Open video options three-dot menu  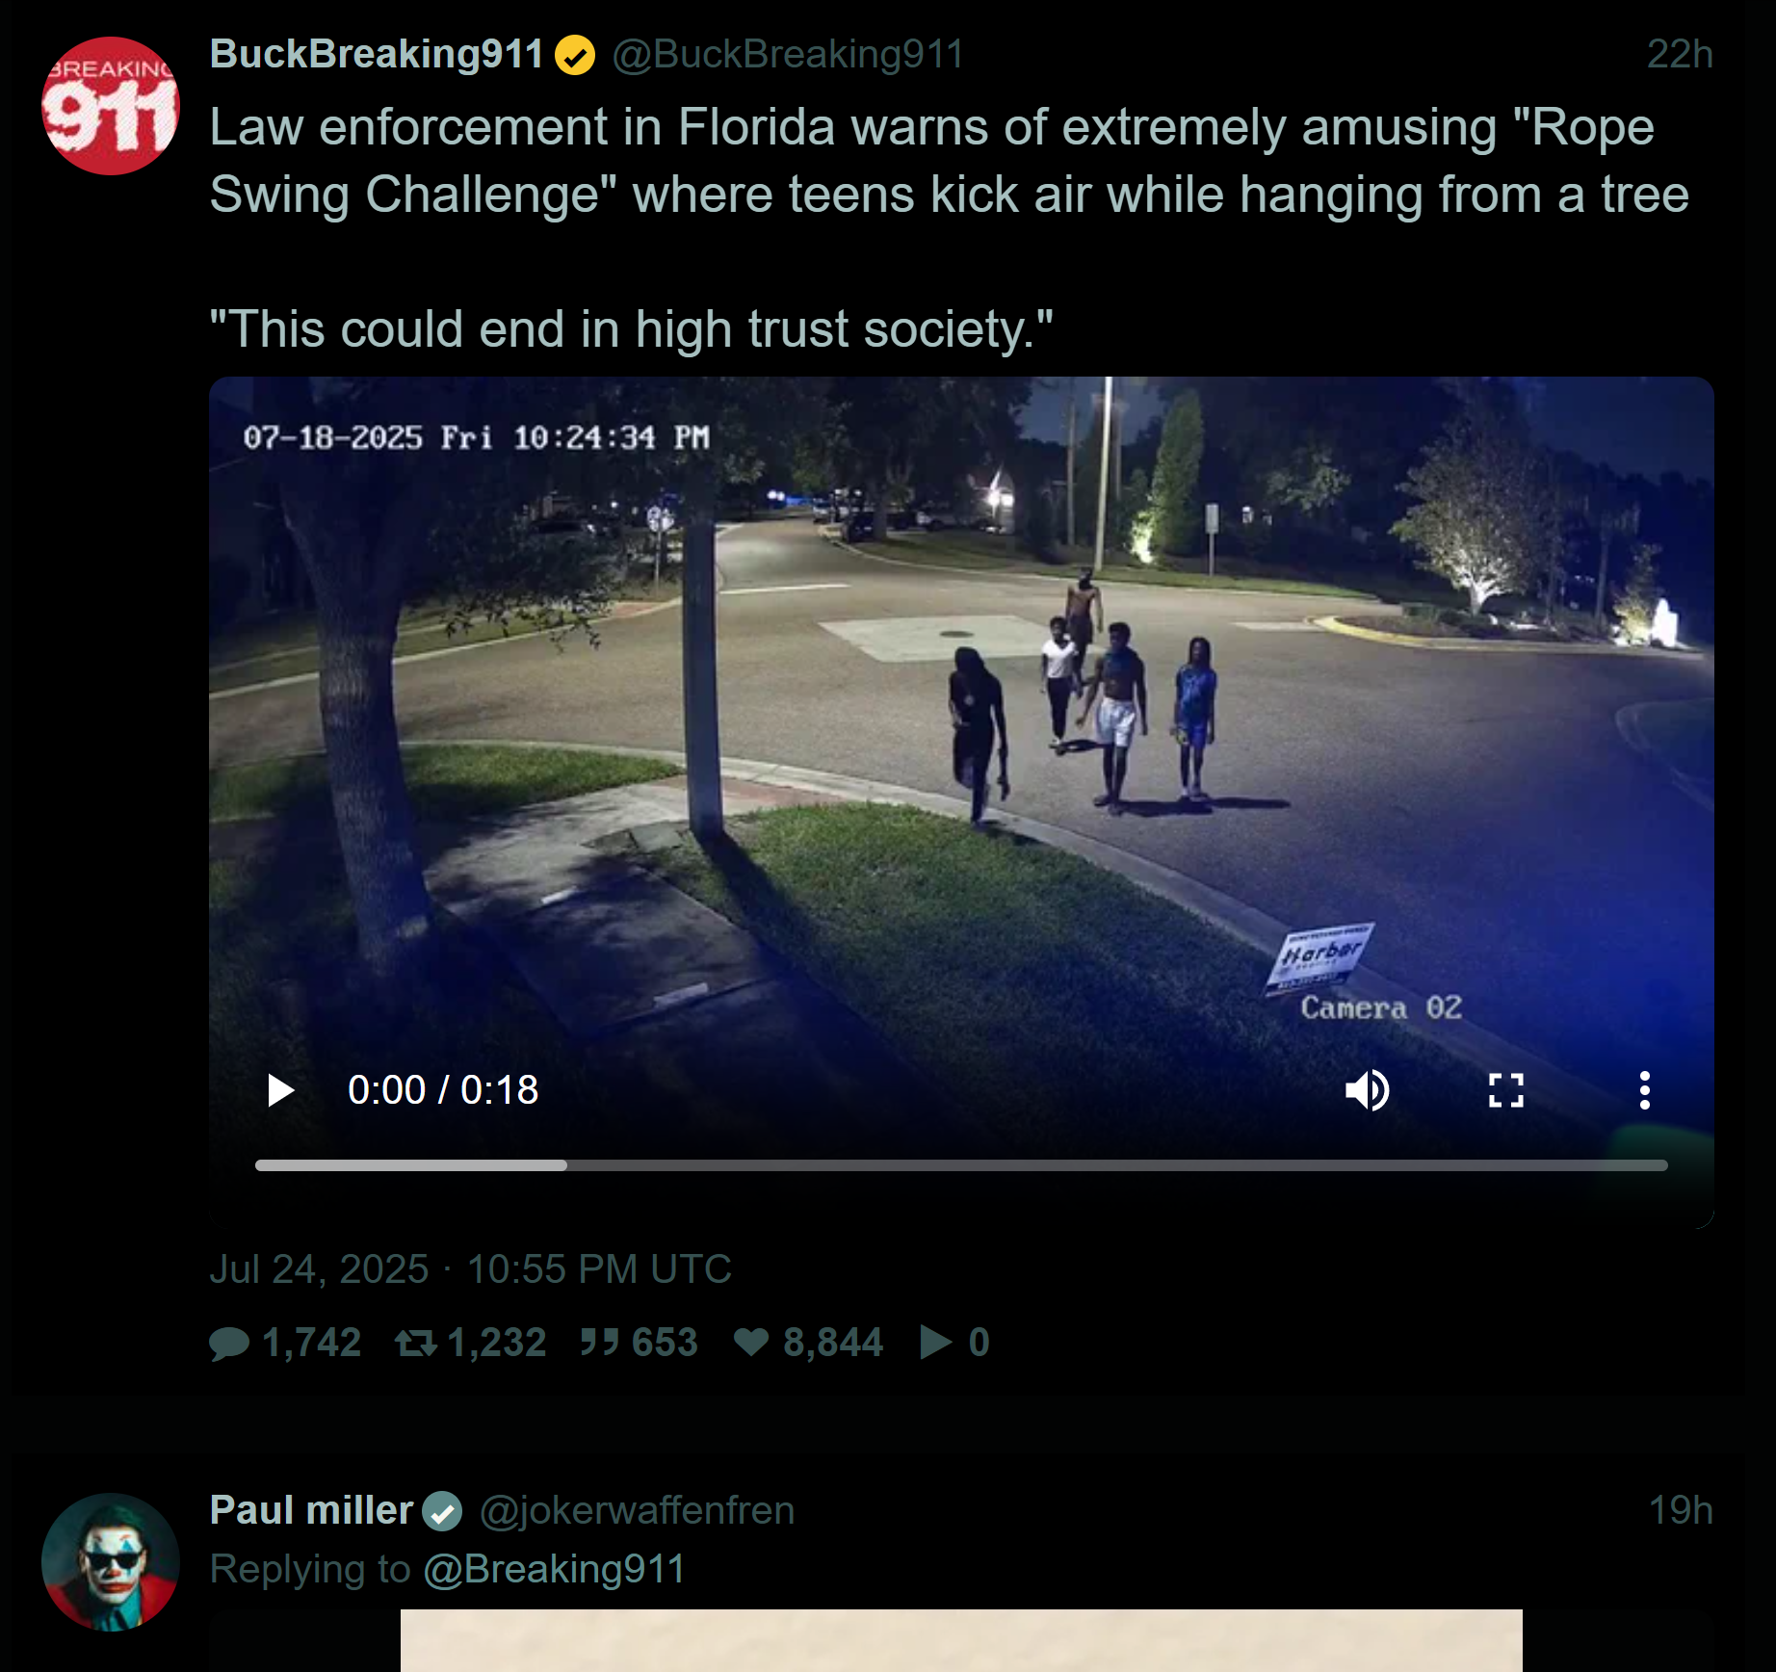[1644, 1090]
